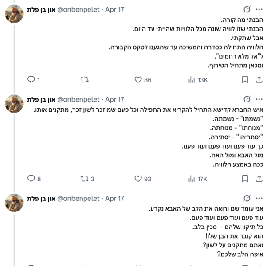This screenshot has height=266, width=267.
Task: Open Grok icon on the third tweet
Action: coord(247,198)
